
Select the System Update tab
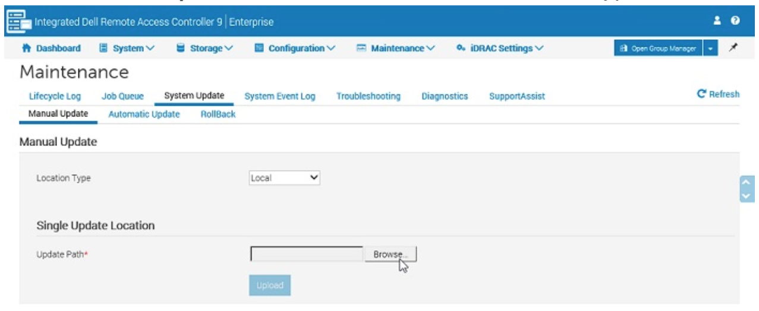[194, 96]
